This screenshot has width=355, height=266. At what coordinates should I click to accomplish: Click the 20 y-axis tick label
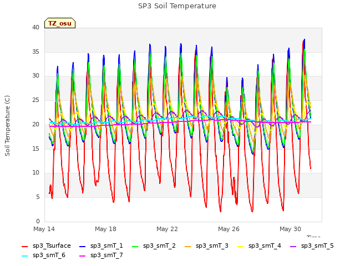35,124
